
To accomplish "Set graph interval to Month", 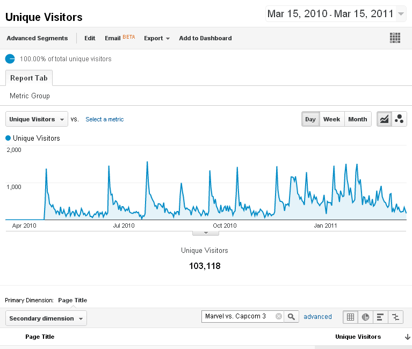I will [x=357, y=119].
